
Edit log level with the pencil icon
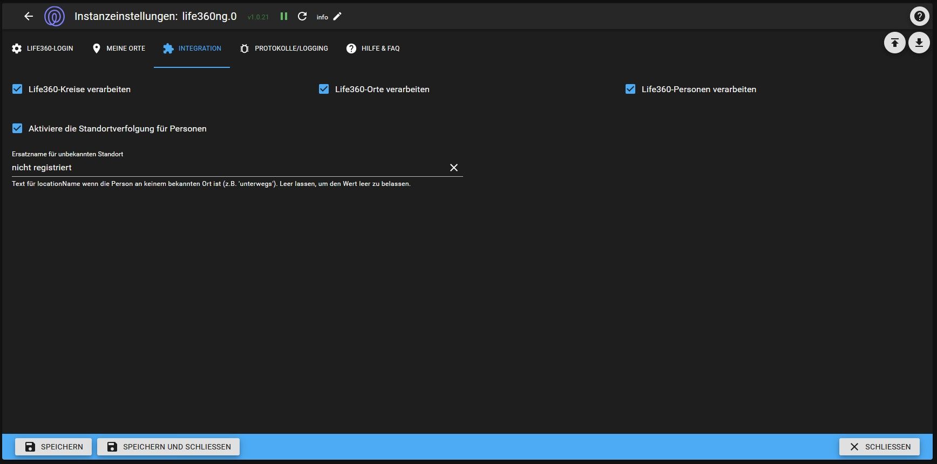[337, 16]
